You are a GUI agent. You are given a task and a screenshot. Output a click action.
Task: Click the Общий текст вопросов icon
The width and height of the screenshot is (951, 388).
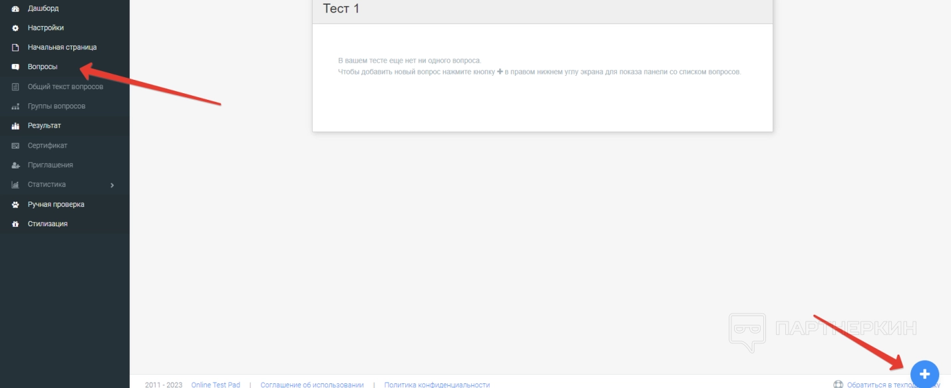pyautogui.click(x=15, y=87)
